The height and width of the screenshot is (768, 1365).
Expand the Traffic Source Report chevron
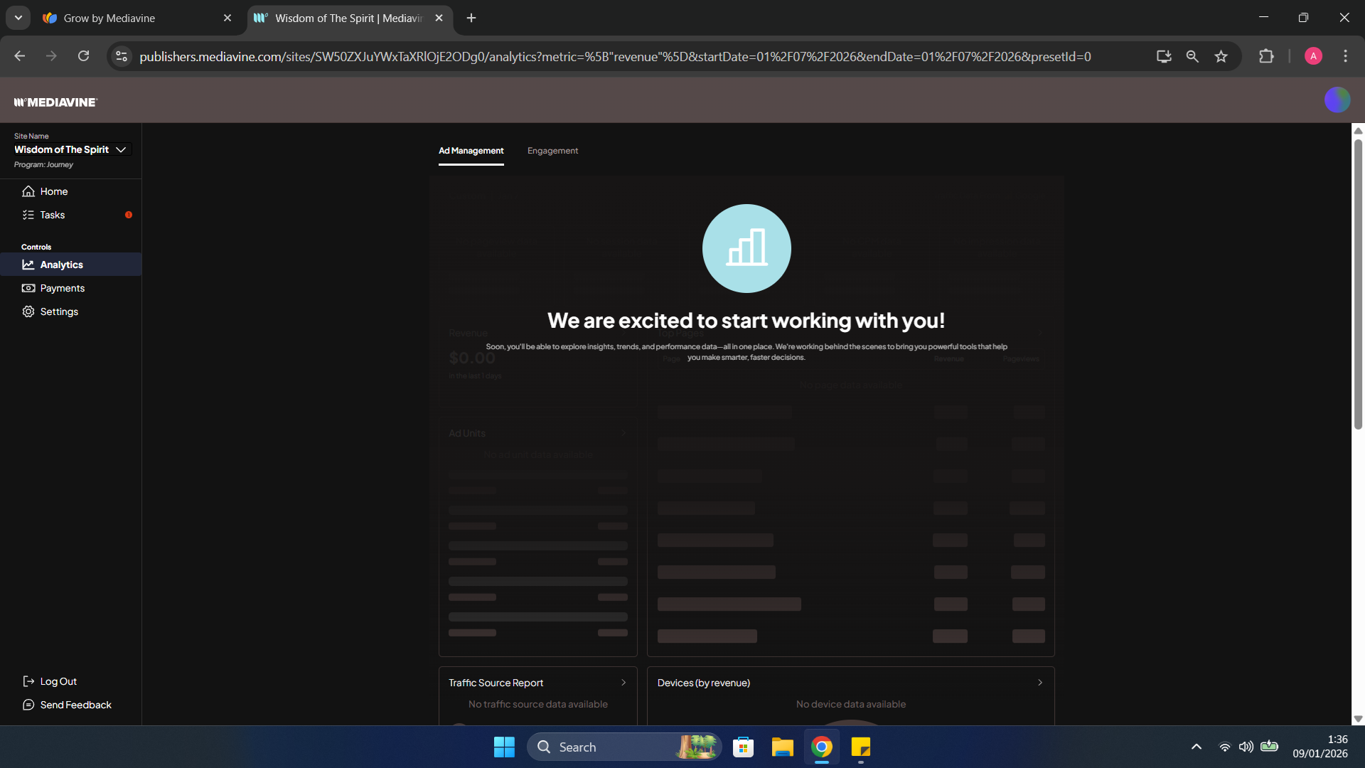coord(623,683)
